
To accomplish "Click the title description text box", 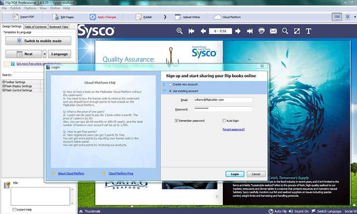I will click(x=41, y=196).
